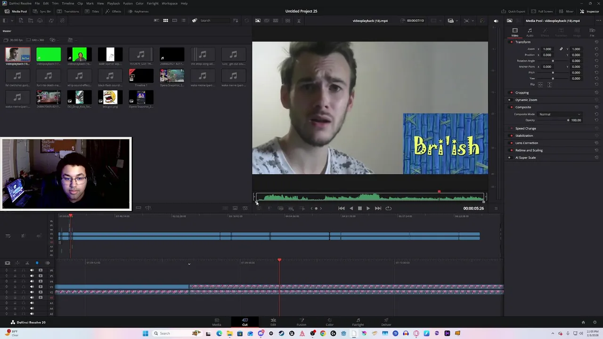Select the green screen clip thumbnail

[49, 55]
